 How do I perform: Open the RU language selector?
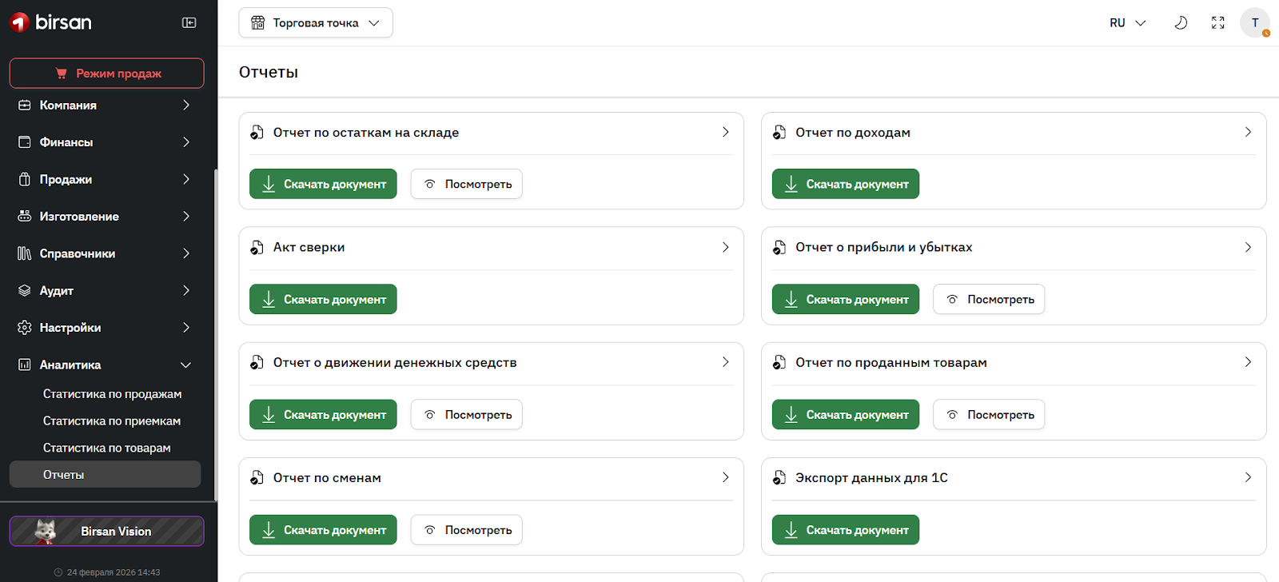click(1127, 23)
